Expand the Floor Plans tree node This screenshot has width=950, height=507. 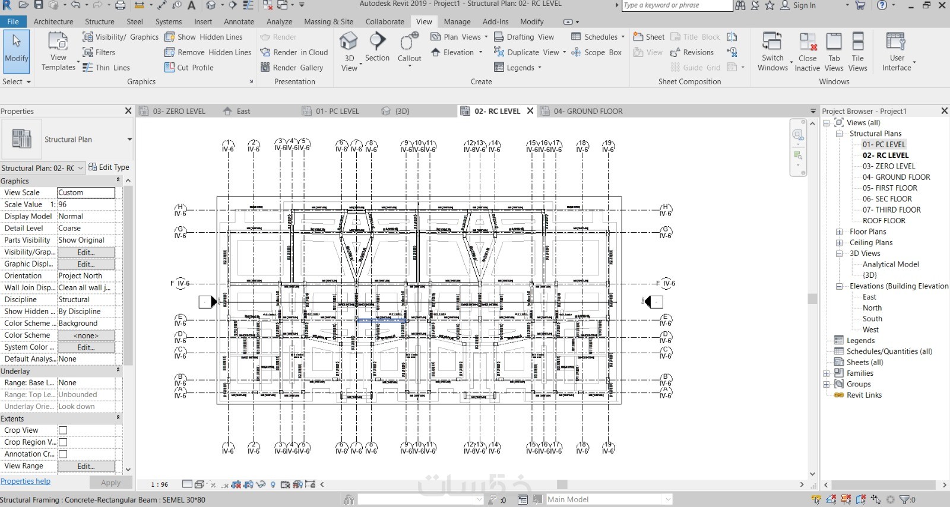pyautogui.click(x=840, y=232)
